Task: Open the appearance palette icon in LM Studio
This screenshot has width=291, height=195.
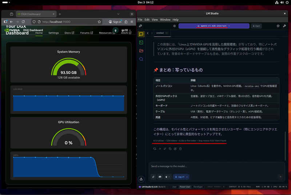Action: [x=278, y=26]
